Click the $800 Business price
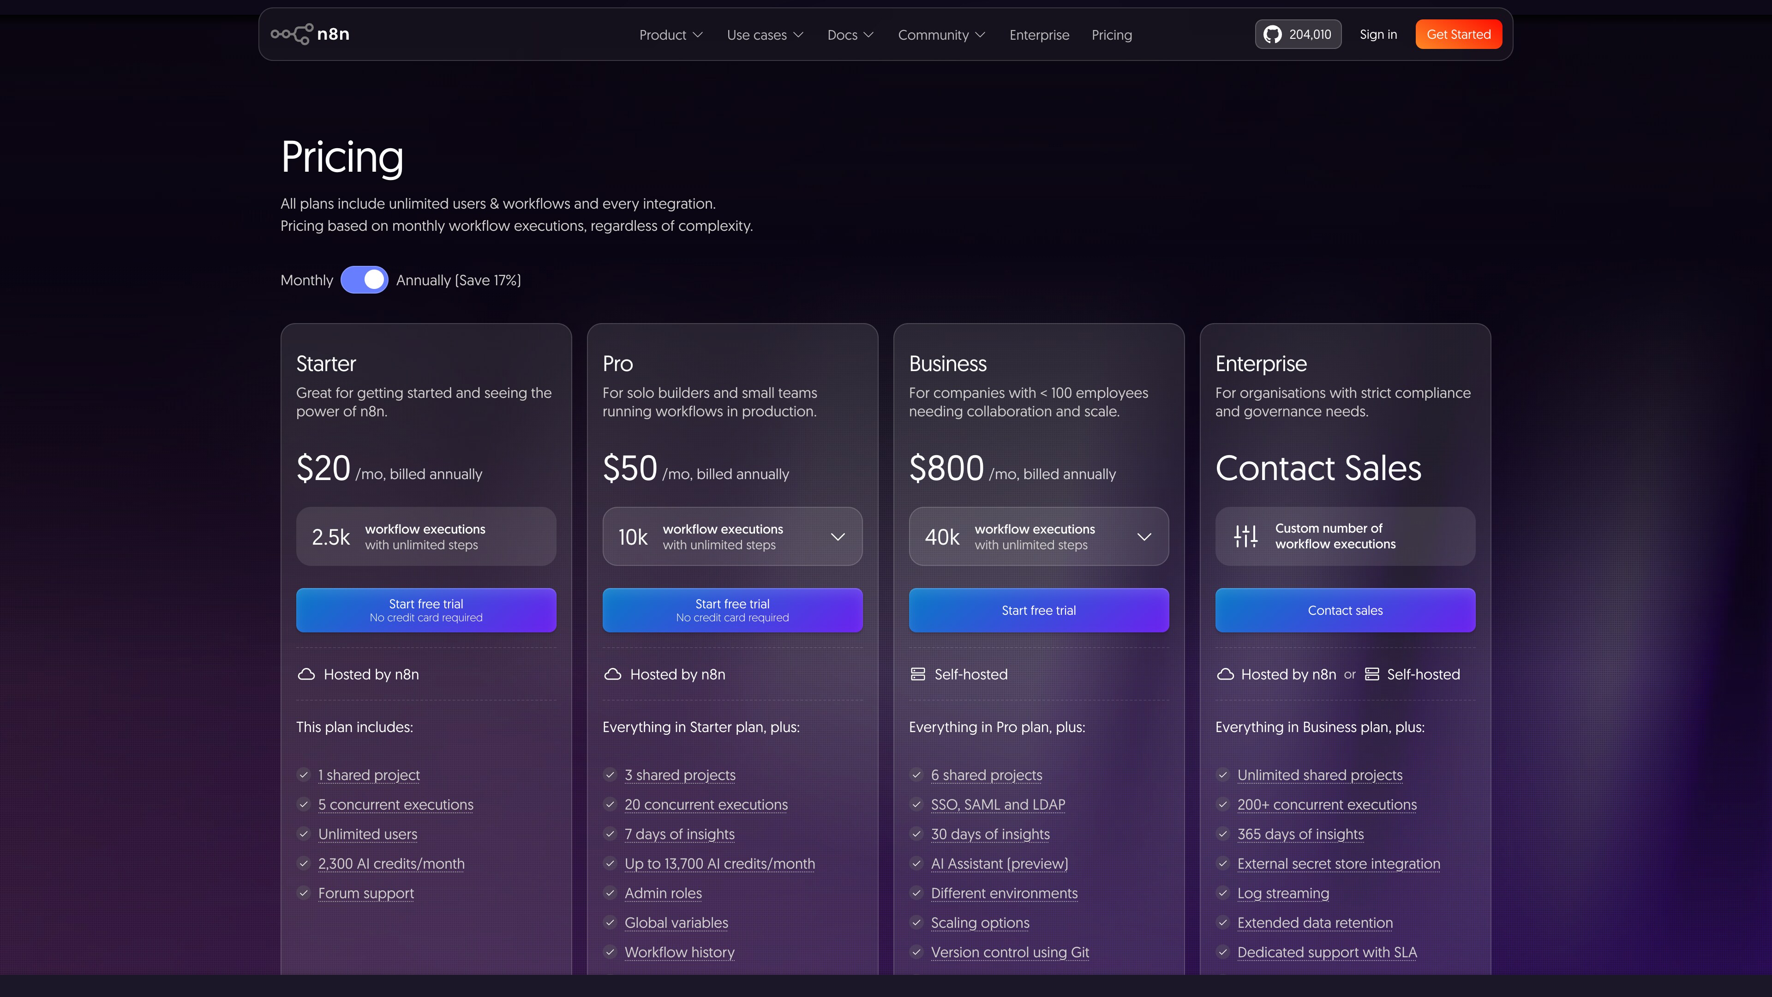The width and height of the screenshot is (1772, 997). pos(946,468)
